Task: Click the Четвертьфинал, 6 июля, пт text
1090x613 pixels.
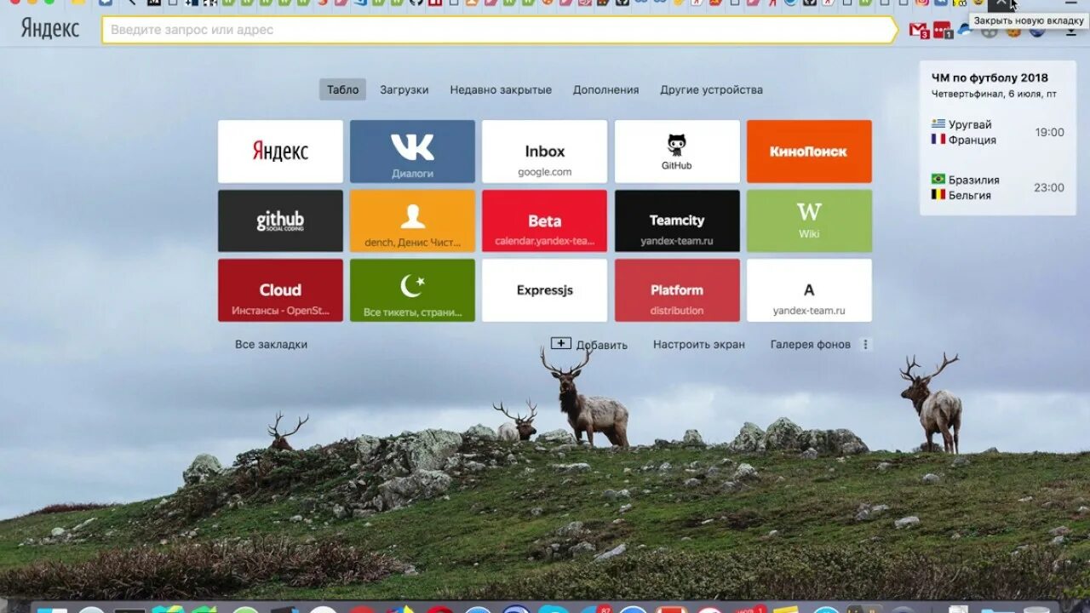Action: pyautogui.click(x=994, y=94)
